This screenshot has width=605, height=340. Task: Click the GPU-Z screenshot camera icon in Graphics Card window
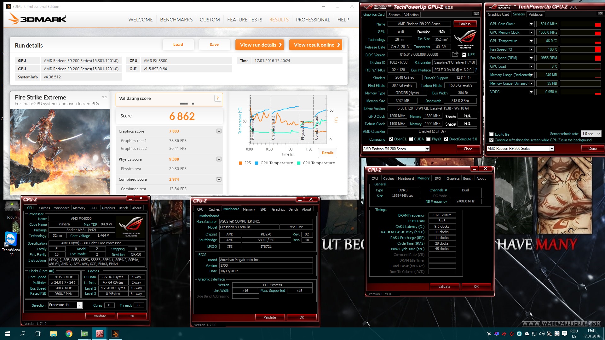[x=476, y=14]
